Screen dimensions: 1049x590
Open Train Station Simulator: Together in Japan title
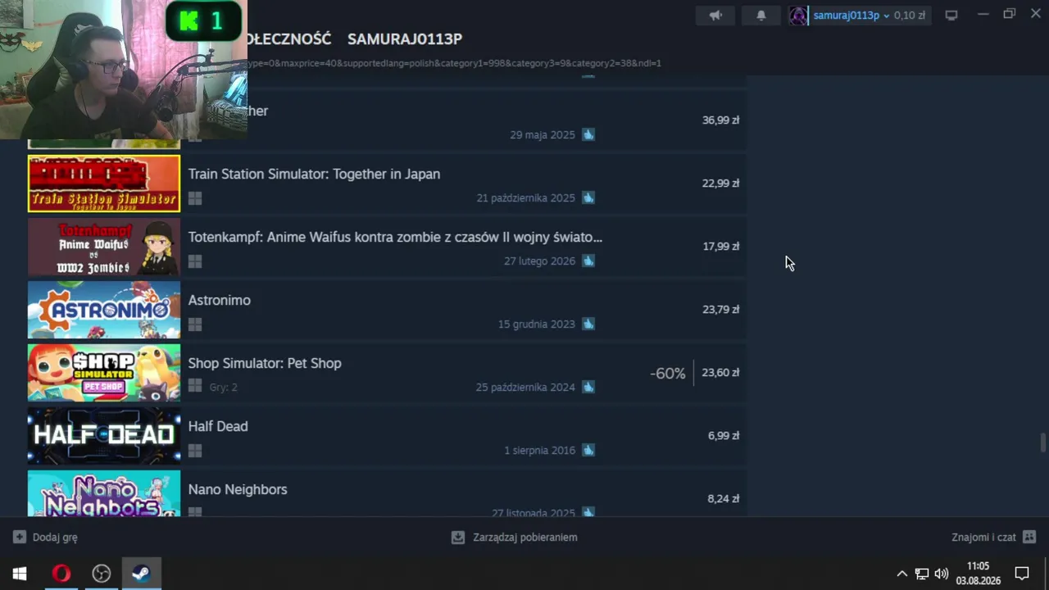pos(314,174)
